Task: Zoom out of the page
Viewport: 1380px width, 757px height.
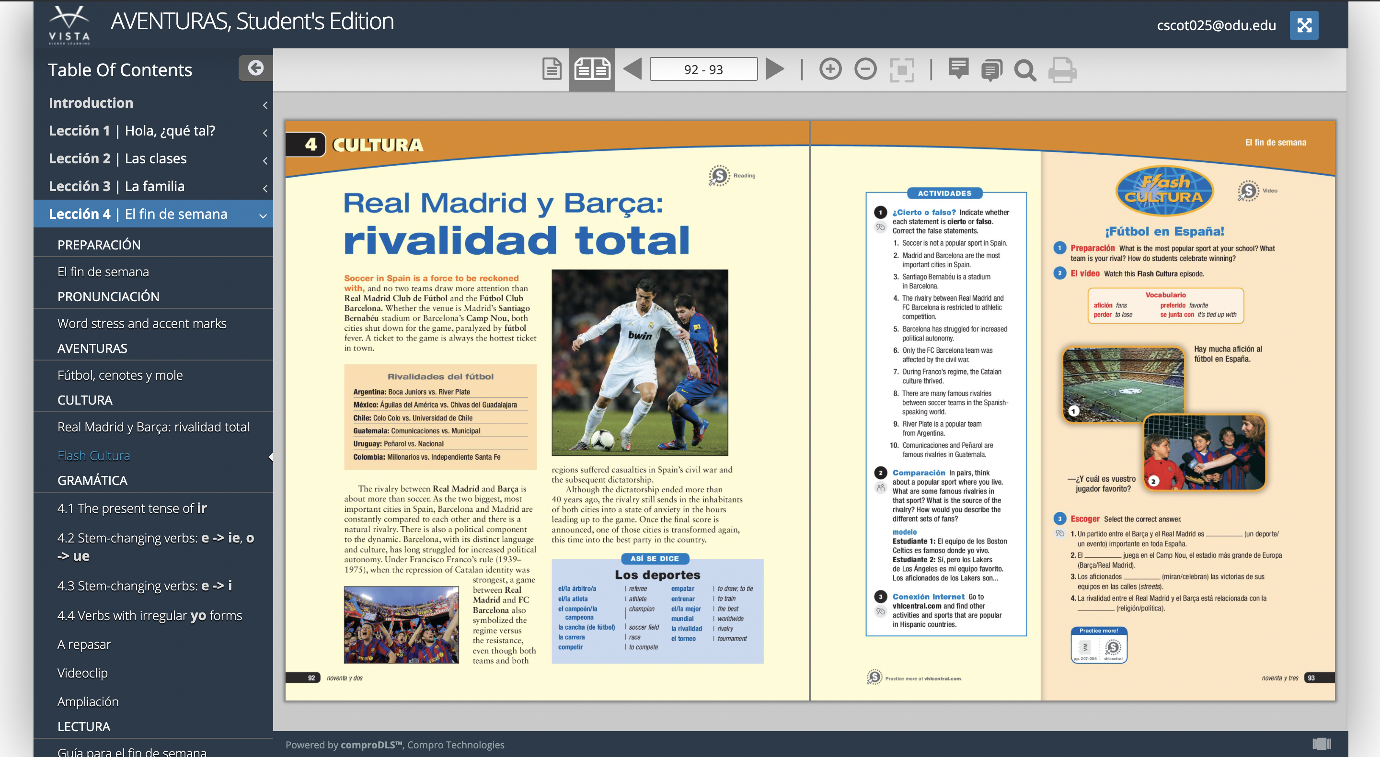Action: click(865, 69)
